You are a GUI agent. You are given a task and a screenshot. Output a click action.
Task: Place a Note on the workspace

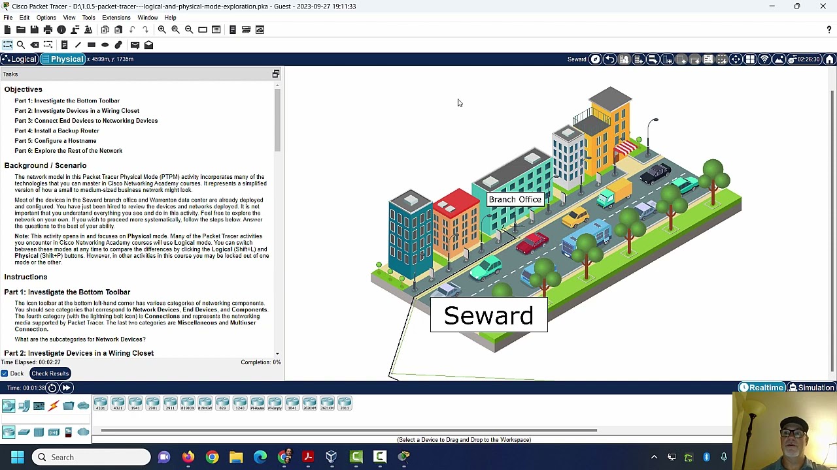64,45
